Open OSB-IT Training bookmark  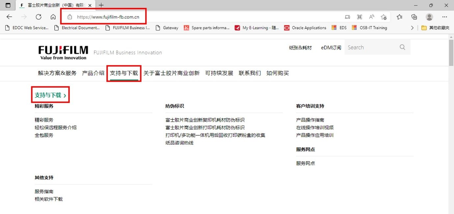click(x=369, y=28)
